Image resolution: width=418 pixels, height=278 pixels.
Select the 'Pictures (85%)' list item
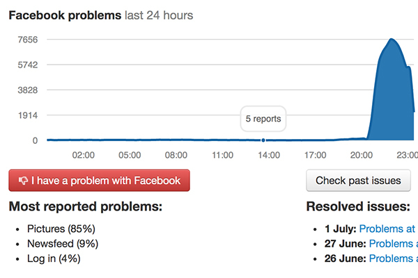[x=61, y=228]
